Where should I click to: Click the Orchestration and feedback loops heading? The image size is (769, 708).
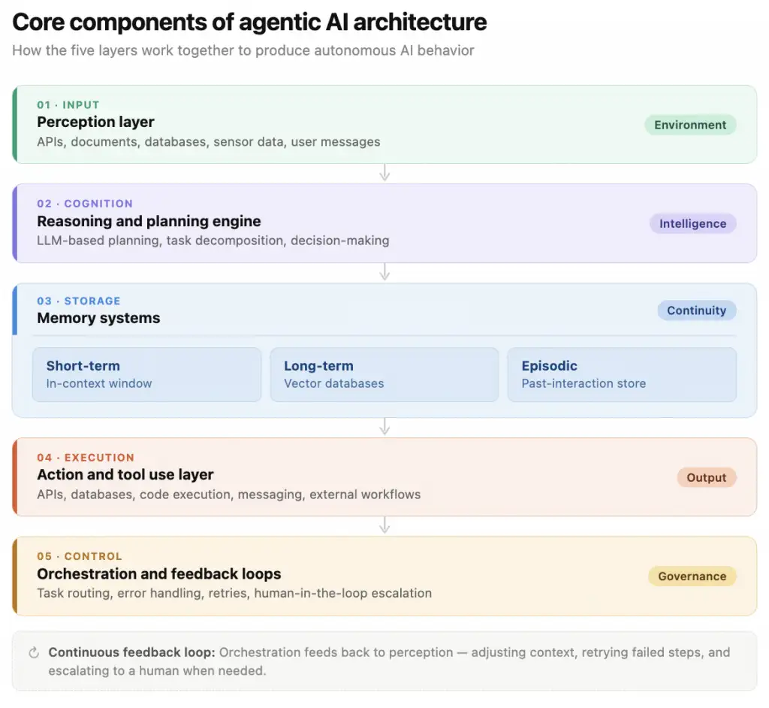point(159,573)
